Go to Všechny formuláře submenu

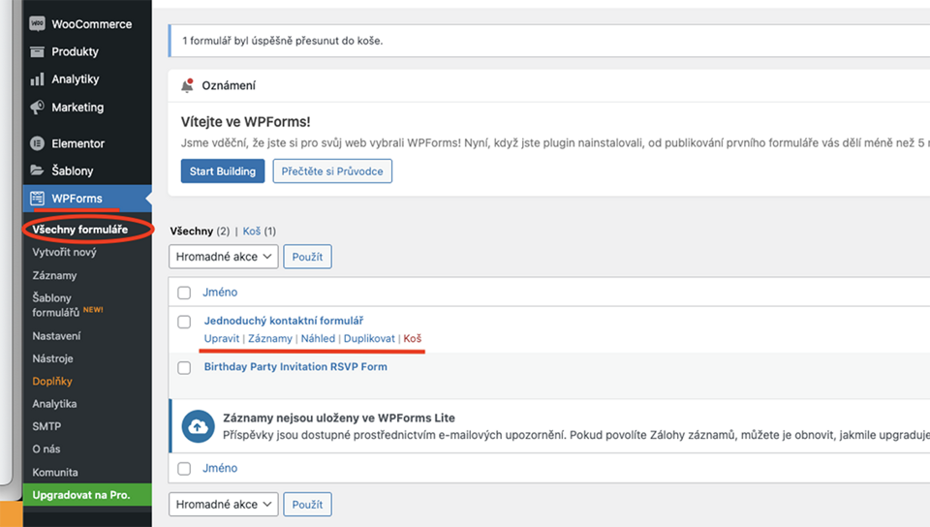pyautogui.click(x=80, y=230)
